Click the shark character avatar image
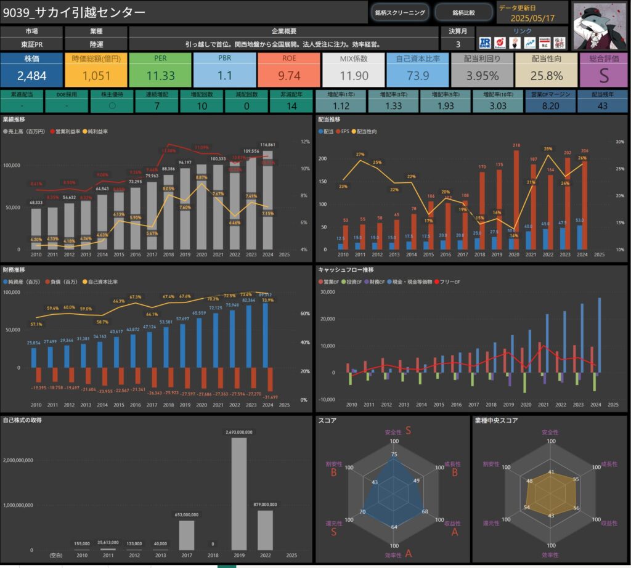Image resolution: width=631 pixels, height=568 pixels. [600, 26]
